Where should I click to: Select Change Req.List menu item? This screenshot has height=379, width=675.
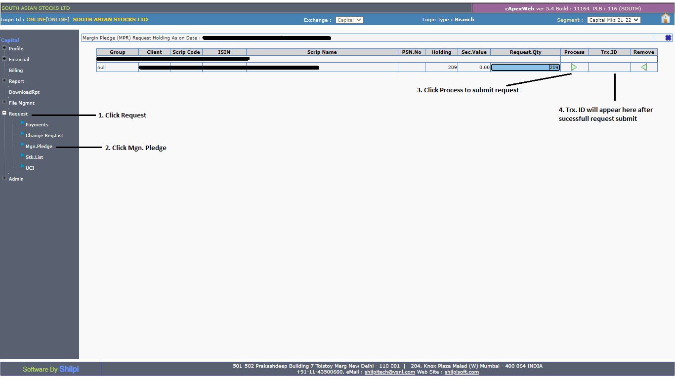point(44,136)
